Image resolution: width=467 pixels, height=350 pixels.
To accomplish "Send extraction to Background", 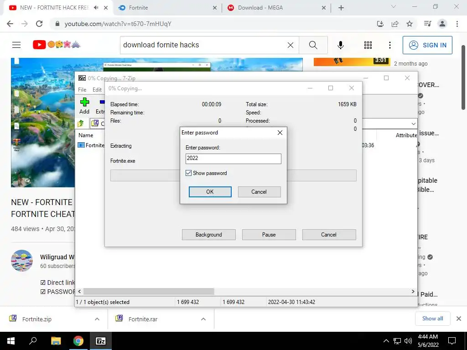I will (x=208, y=235).
